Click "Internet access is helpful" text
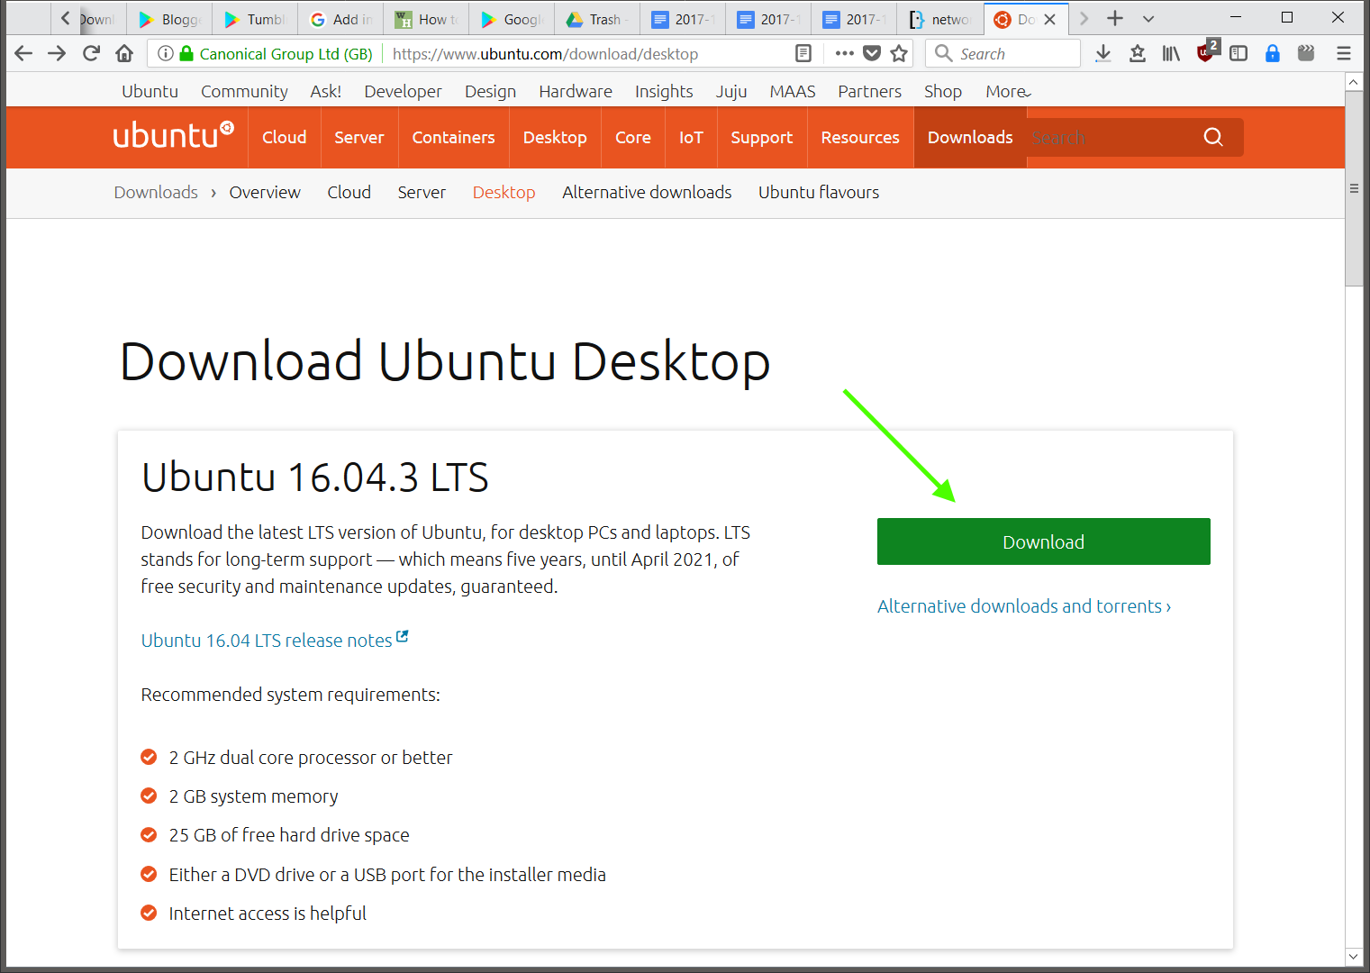 (x=268, y=914)
